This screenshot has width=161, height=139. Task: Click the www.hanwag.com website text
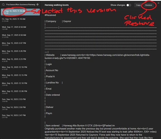(x=71, y=55)
